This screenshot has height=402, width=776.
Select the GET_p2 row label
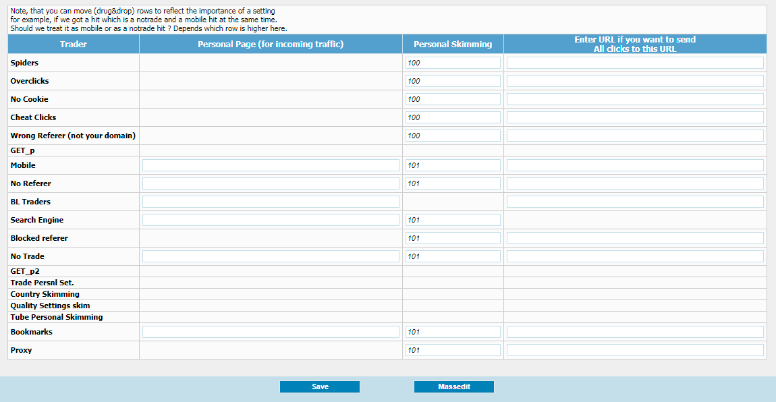point(25,271)
